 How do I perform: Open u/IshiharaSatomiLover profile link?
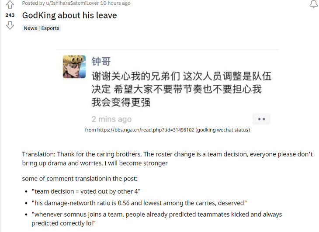tap(73, 3)
